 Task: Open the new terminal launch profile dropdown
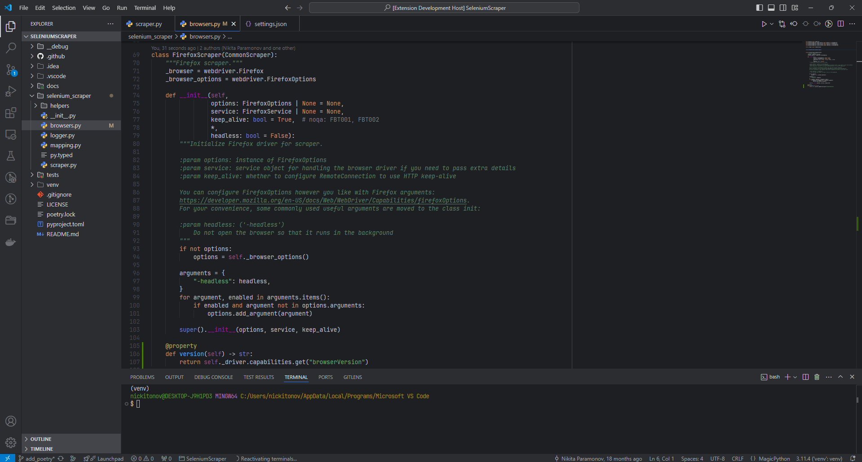pos(795,377)
